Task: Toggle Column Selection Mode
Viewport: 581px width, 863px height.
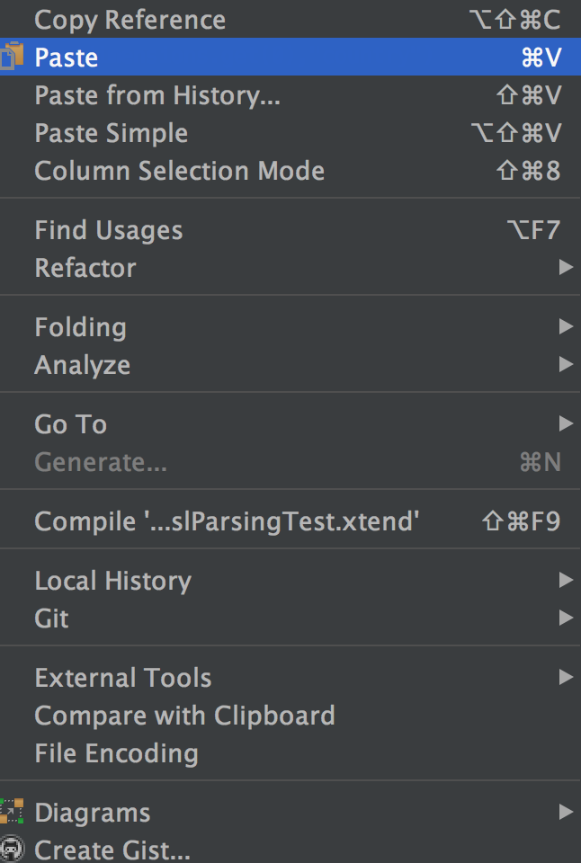Action: tap(290, 170)
